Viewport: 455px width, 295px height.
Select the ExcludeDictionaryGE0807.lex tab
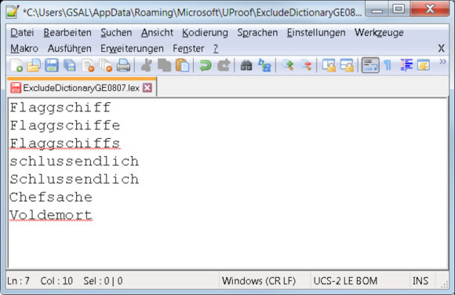coord(82,88)
